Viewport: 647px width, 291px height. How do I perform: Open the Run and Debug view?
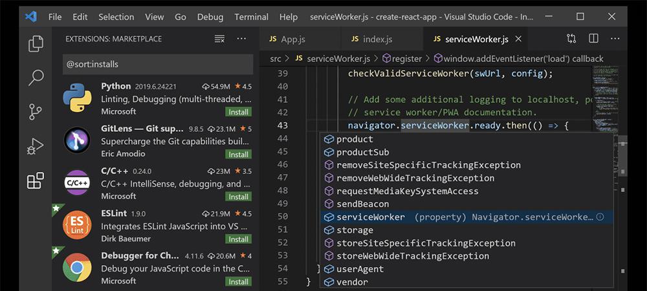pyautogui.click(x=36, y=146)
